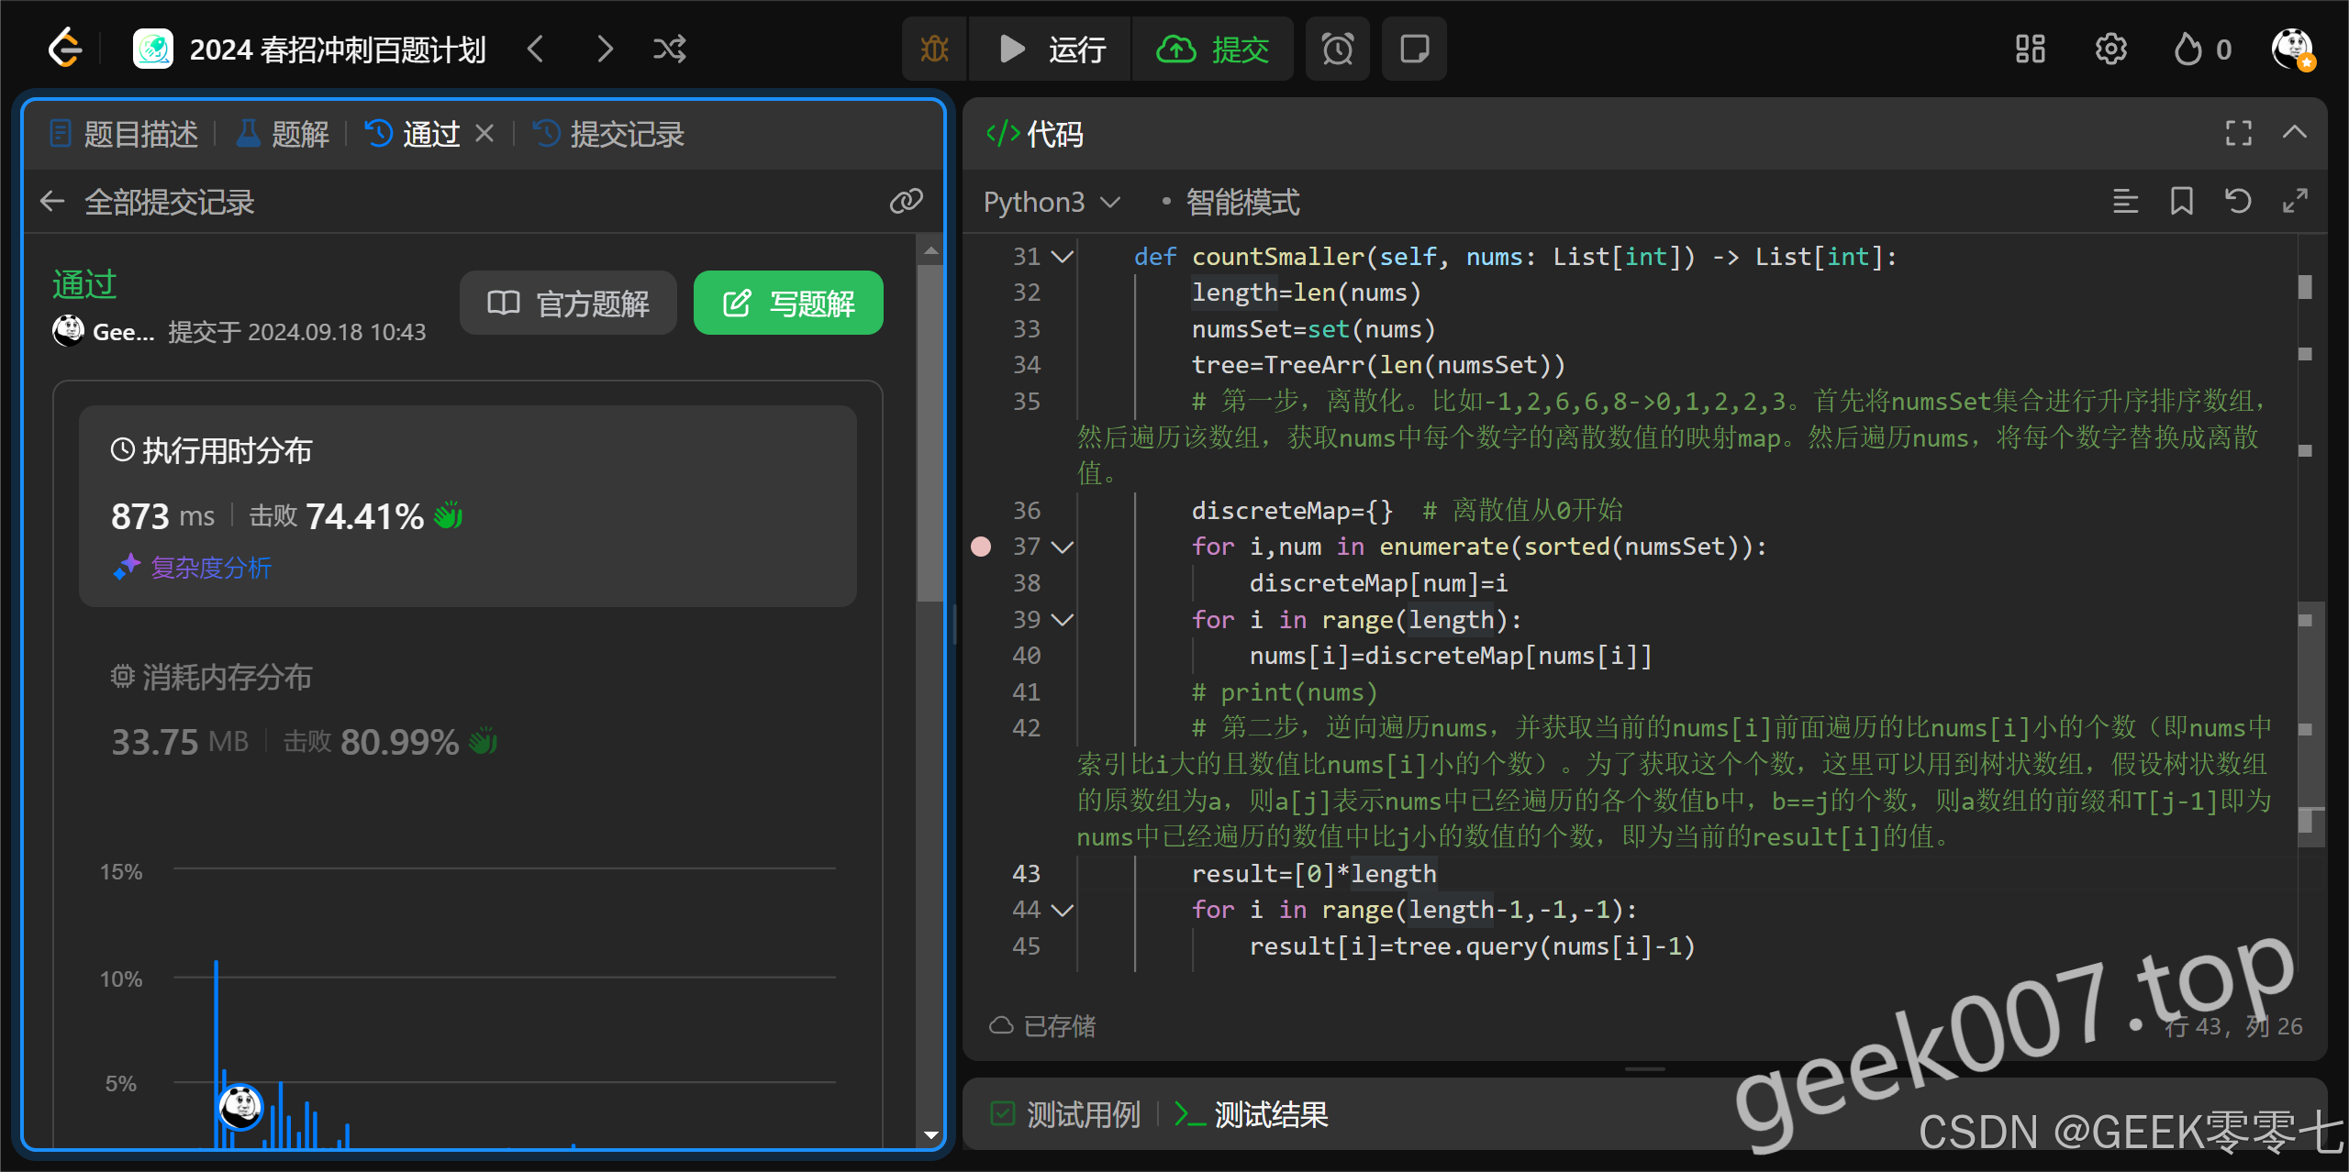Collapse the for loop at line 44

(1063, 911)
